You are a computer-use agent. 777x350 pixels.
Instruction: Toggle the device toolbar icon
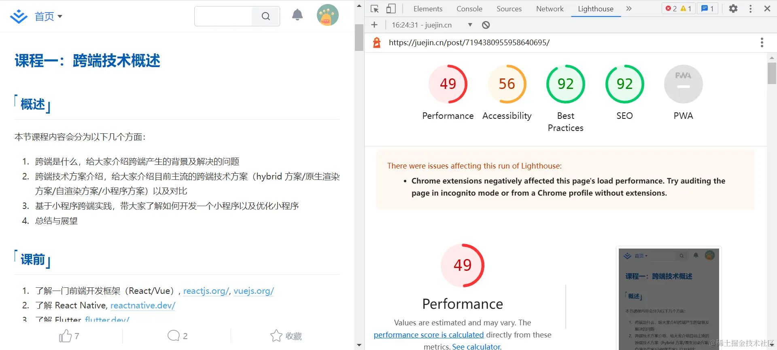[x=391, y=8]
